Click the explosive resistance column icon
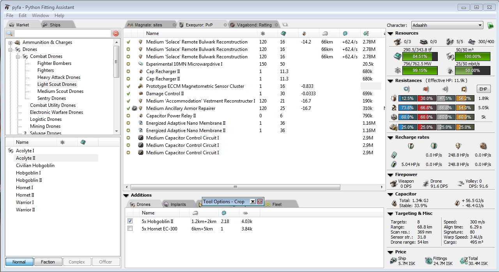 point(464,89)
